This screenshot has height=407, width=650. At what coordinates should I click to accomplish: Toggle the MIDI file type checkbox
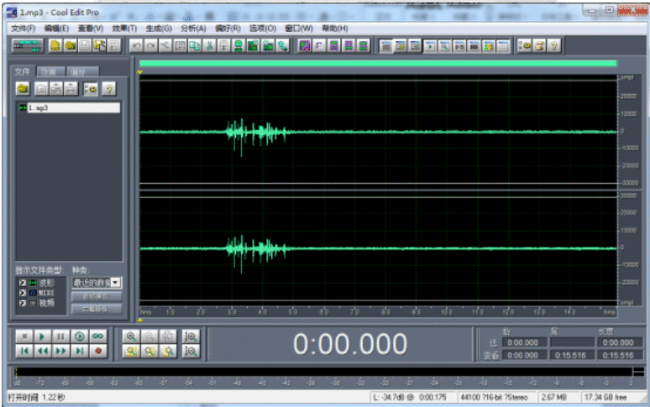coord(22,292)
